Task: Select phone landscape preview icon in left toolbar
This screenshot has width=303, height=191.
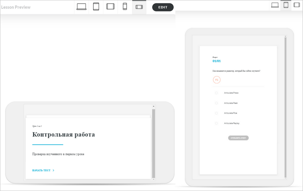Action: (x=139, y=7)
